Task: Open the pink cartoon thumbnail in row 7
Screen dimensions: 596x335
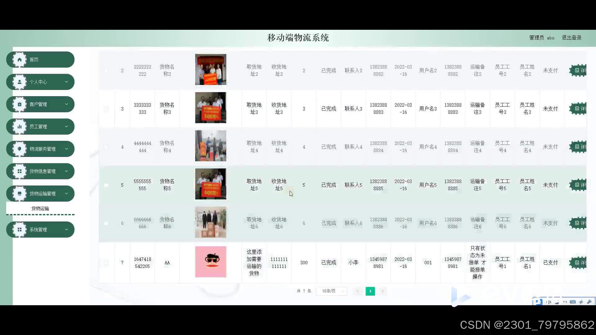Action: [210, 262]
